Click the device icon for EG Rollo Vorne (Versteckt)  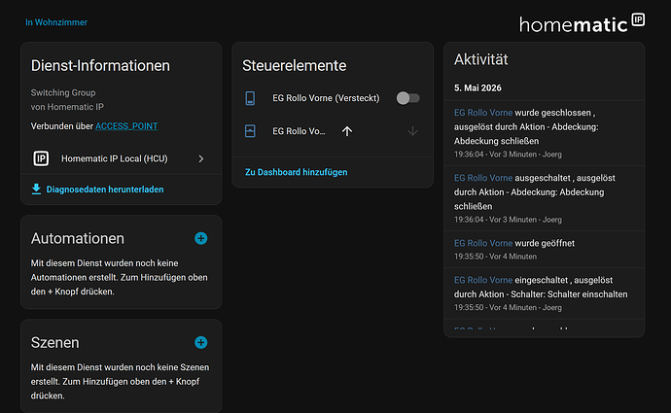tap(250, 98)
